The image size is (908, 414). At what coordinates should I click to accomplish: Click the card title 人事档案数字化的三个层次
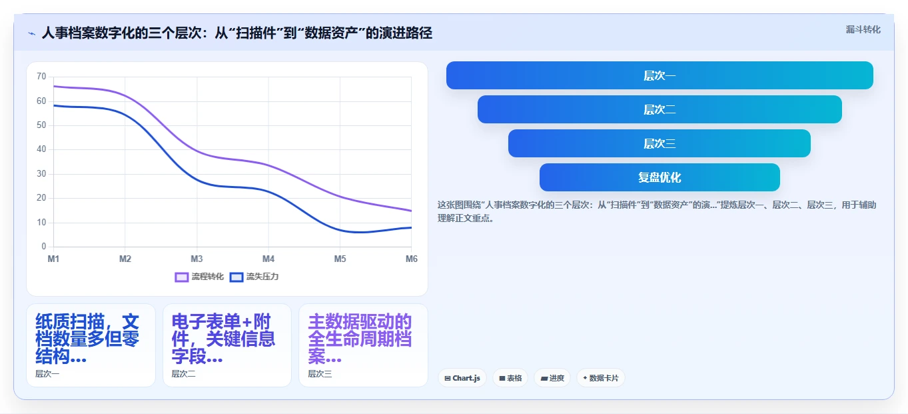(236, 33)
